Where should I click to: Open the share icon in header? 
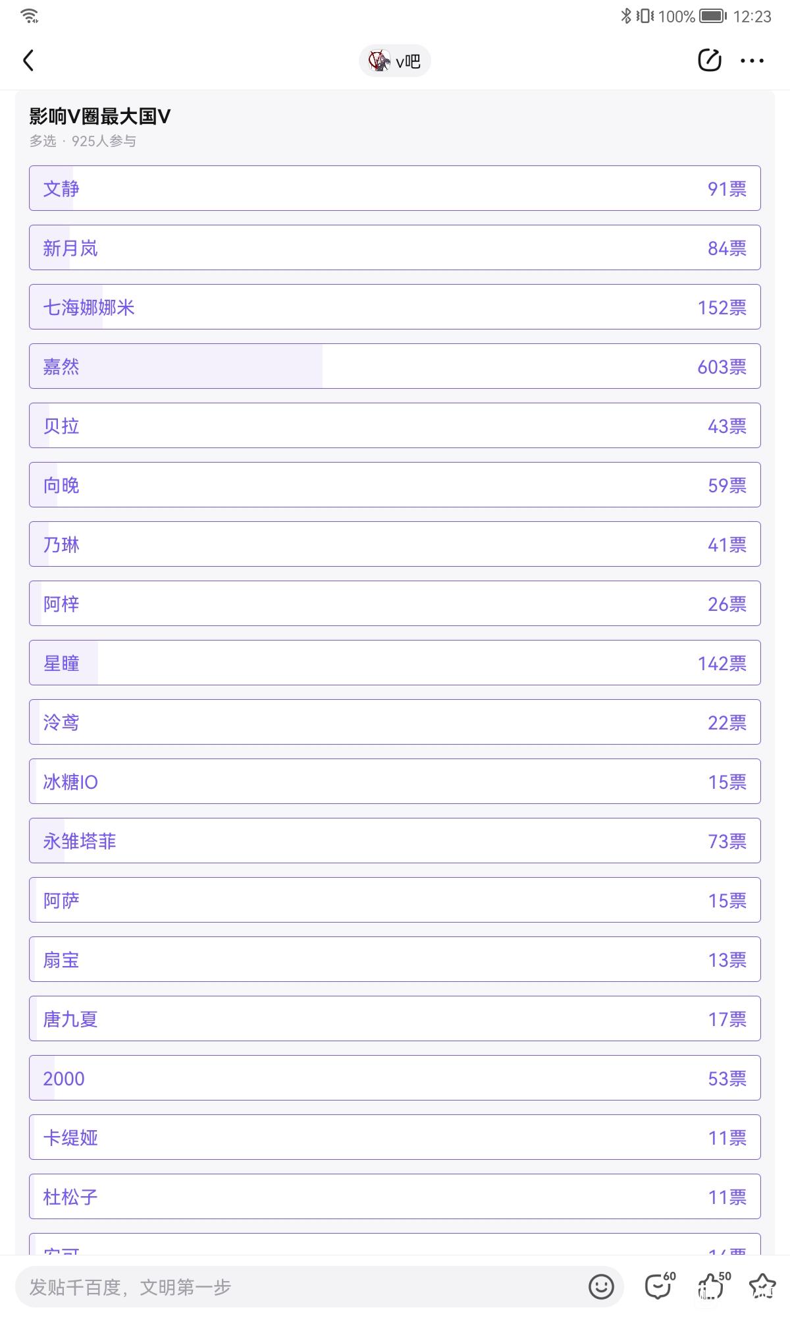709,61
